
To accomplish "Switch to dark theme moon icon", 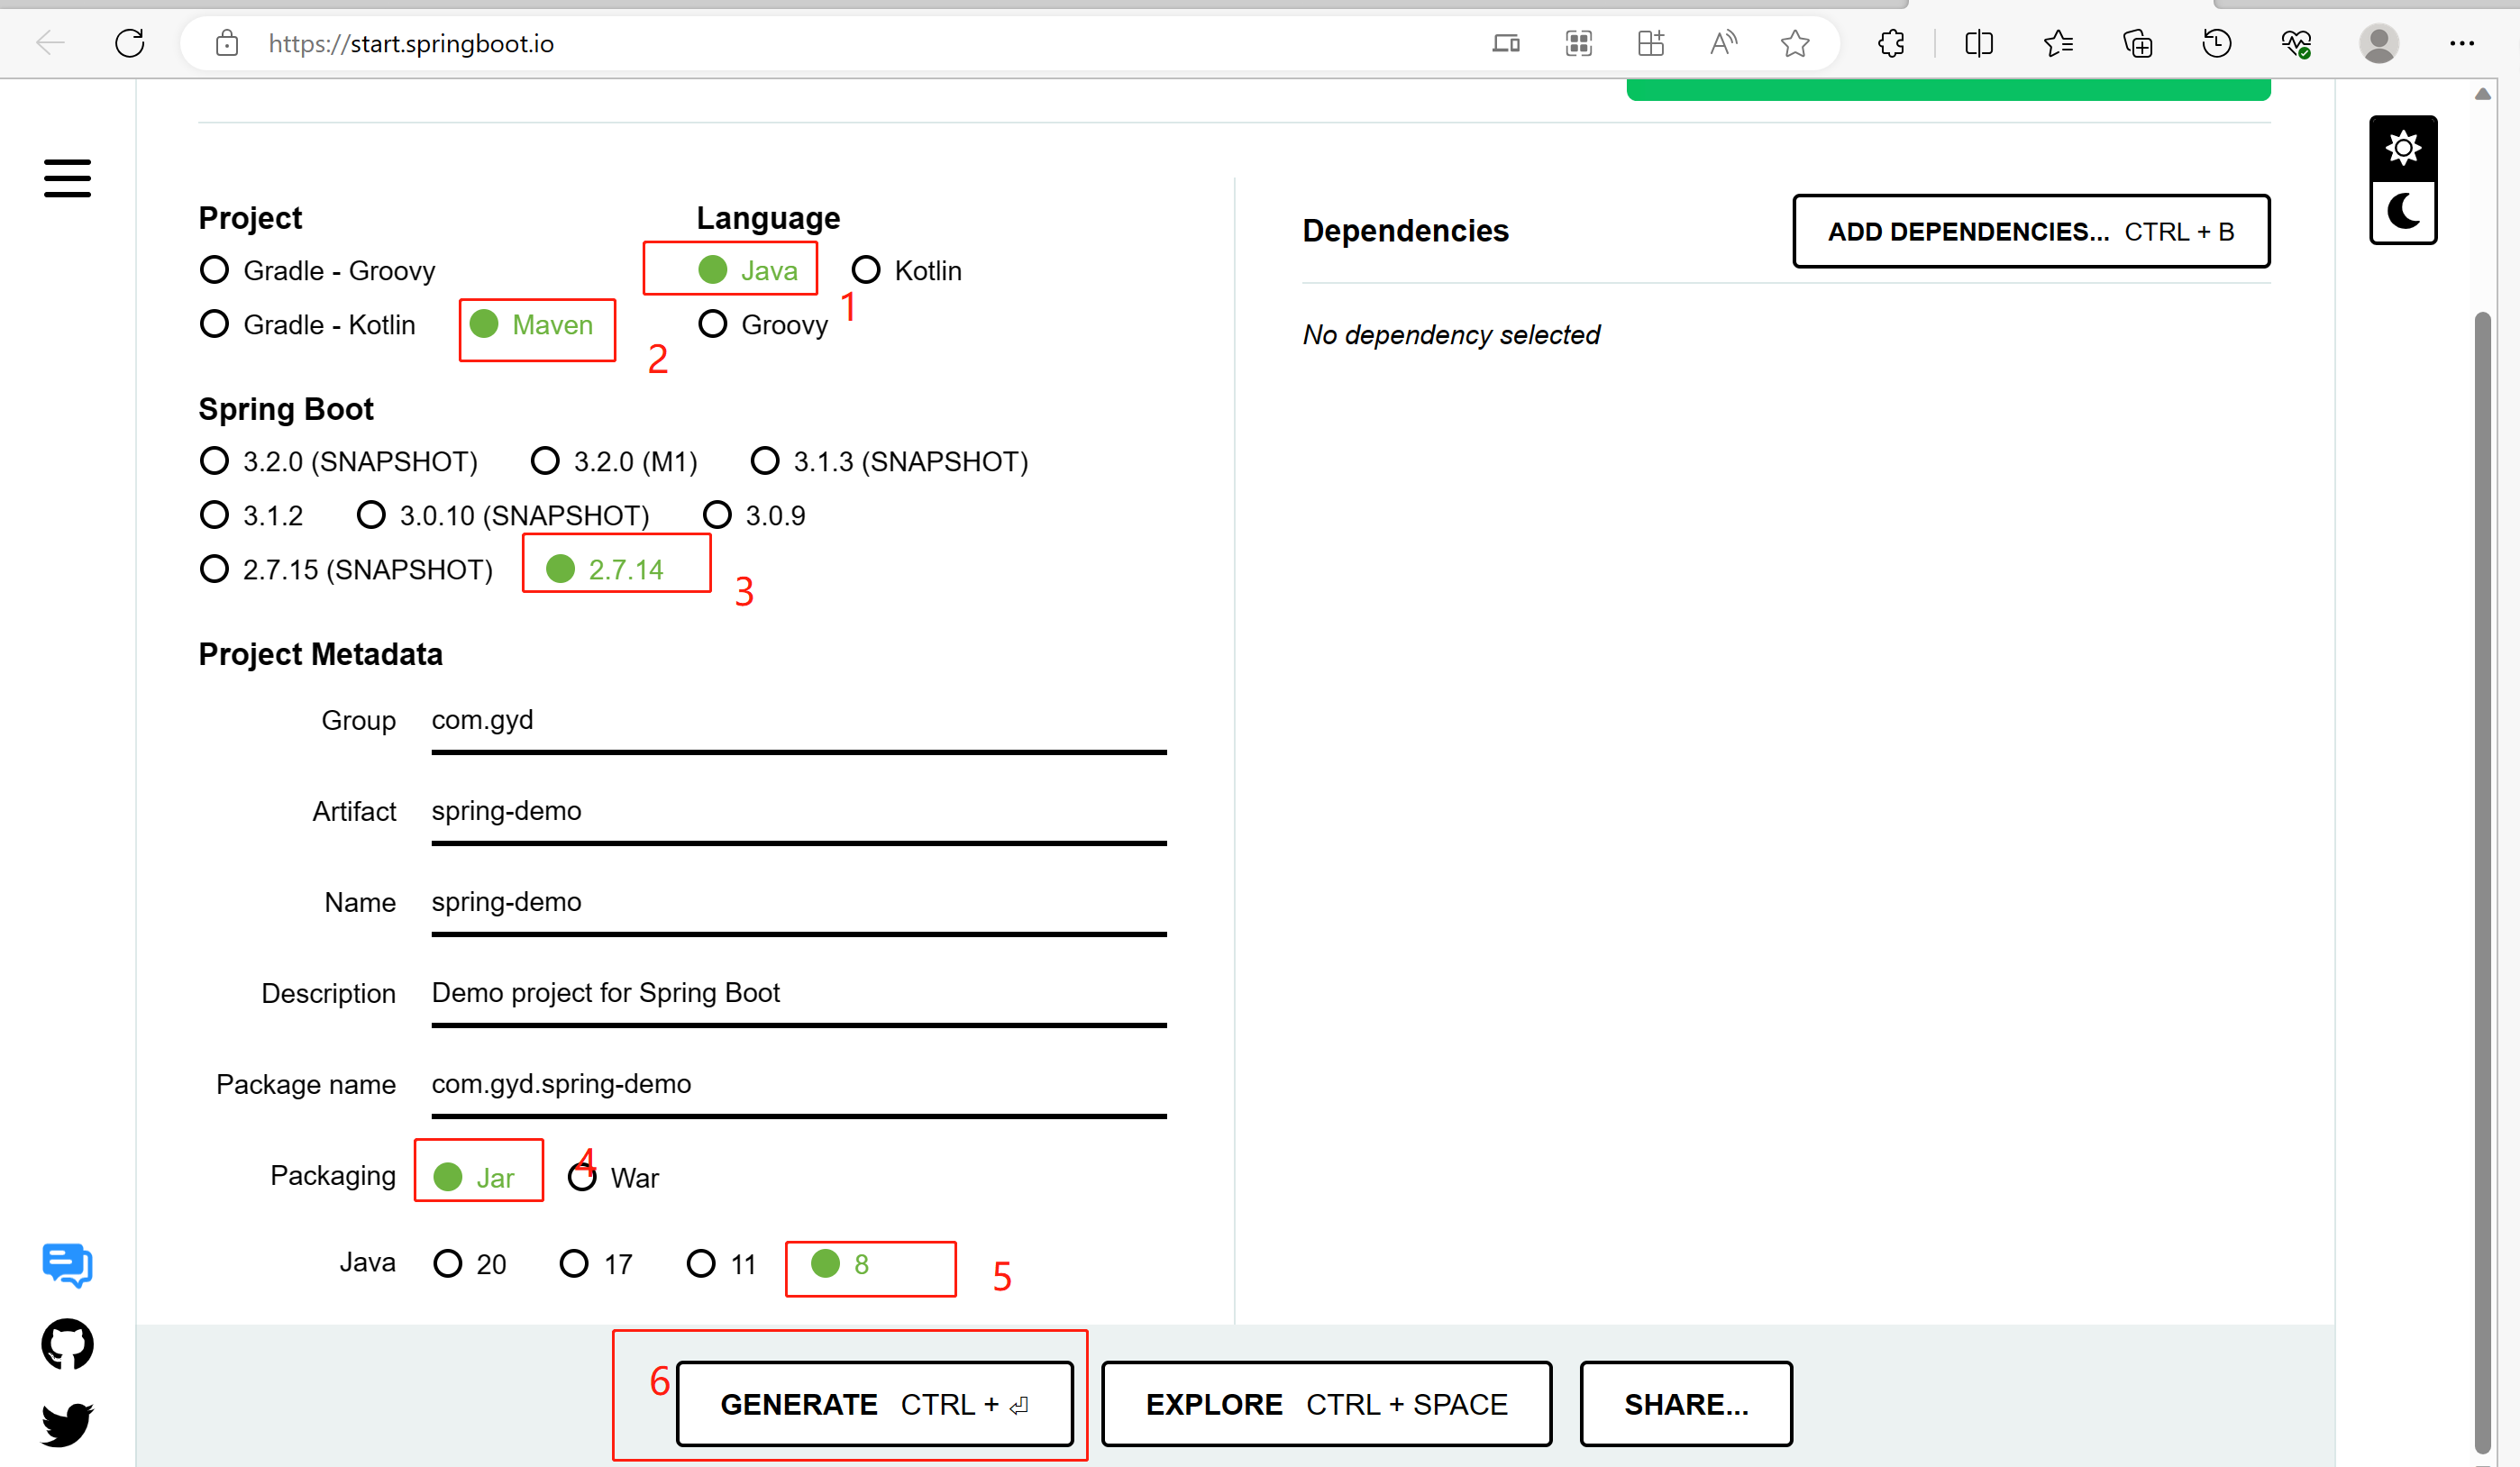I will click(x=2402, y=211).
